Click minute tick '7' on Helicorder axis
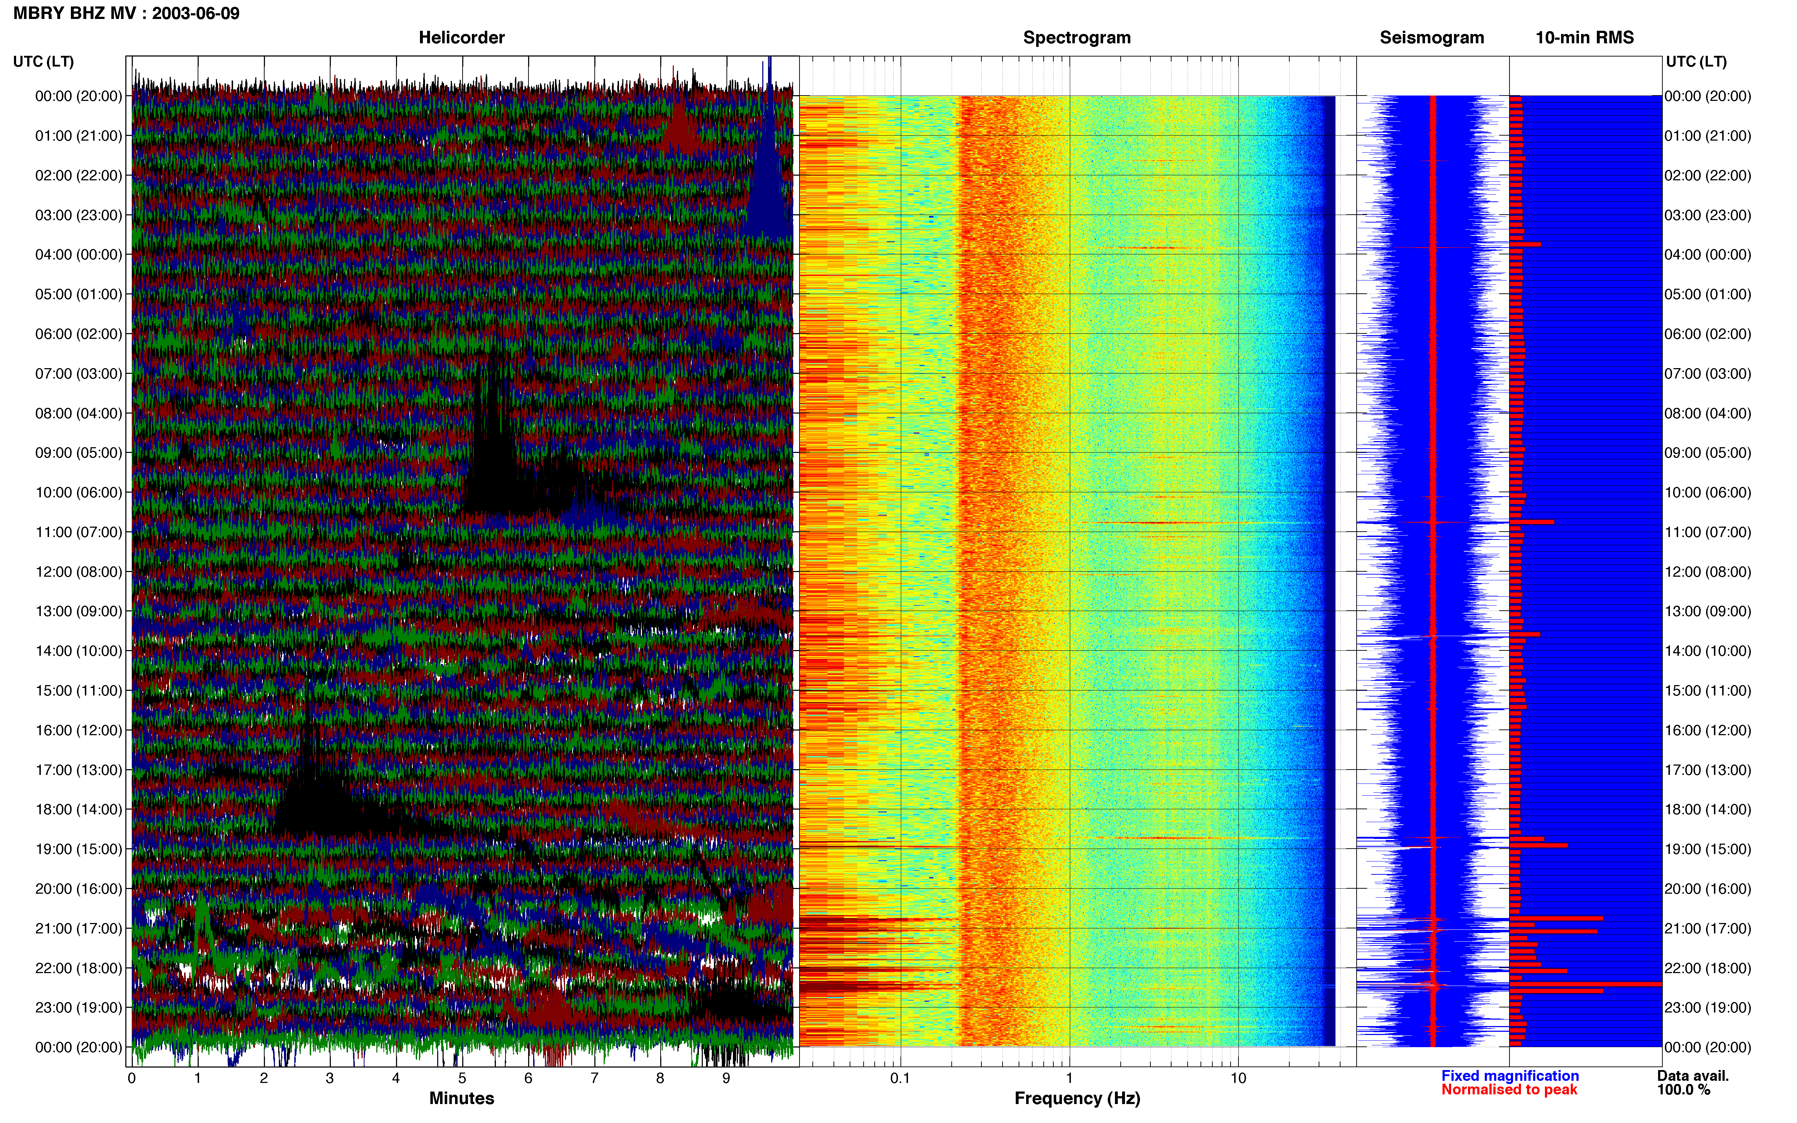This screenshot has height=1123, width=1797. (595, 1078)
